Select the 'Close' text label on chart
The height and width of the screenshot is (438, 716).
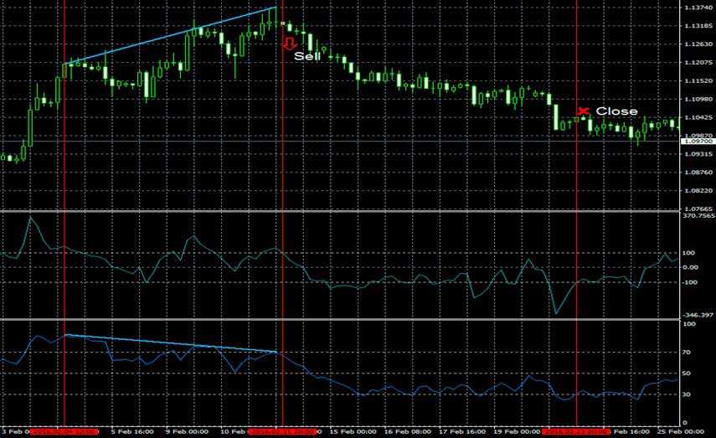(x=616, y=111)
